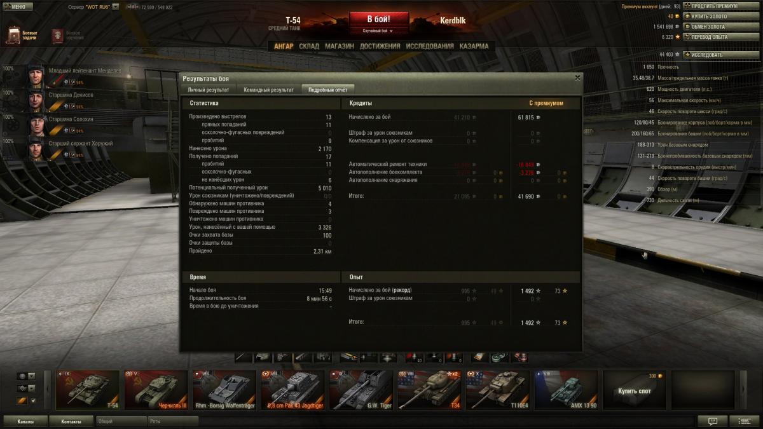Click the 61 815 credits value
This screenshot has height=429, width=763.
[x=526, y=118]
